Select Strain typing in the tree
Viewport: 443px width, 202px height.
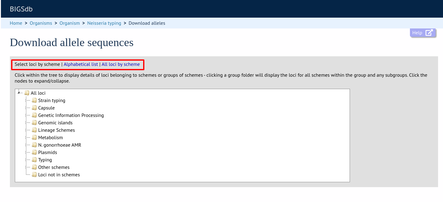click(52, 100)
